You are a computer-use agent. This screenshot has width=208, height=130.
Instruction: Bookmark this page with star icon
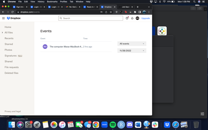coord(111,12)
